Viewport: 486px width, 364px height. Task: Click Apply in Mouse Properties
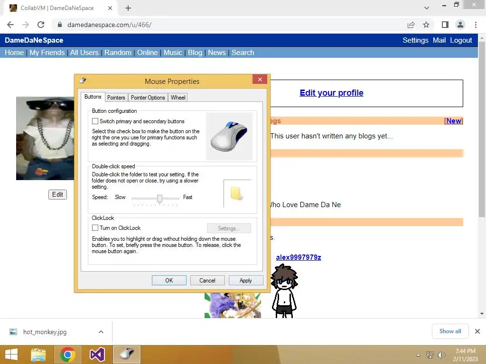click(246, 281)
